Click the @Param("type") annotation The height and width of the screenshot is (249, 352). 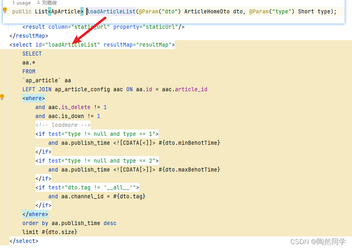pyautogui.click(x=272, y=11)
